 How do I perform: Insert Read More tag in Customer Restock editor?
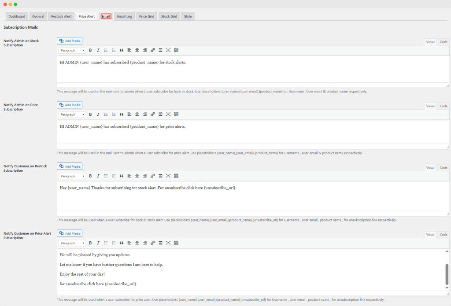tap(160, 176)
